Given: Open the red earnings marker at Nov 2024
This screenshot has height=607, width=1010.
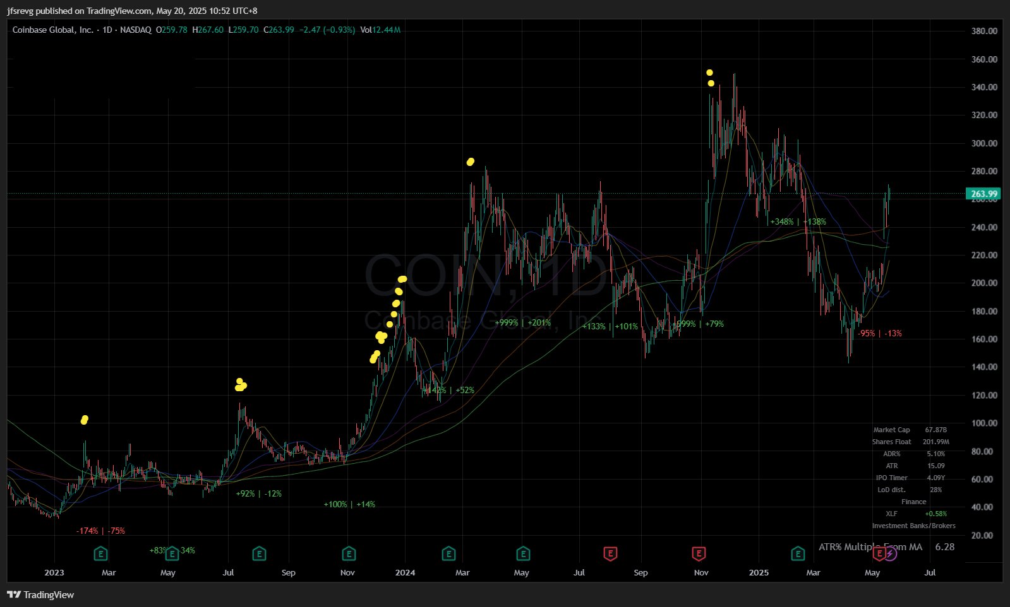Looking at the screenshot, I should [x=699, y=554].
